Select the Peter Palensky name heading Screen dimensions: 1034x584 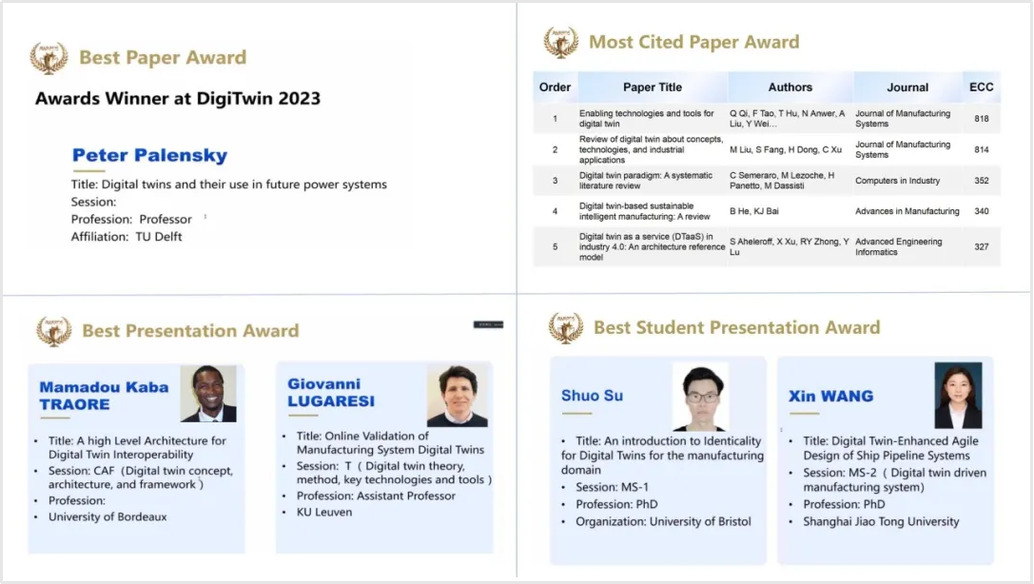pyautogui.click(x=149, y=156)
